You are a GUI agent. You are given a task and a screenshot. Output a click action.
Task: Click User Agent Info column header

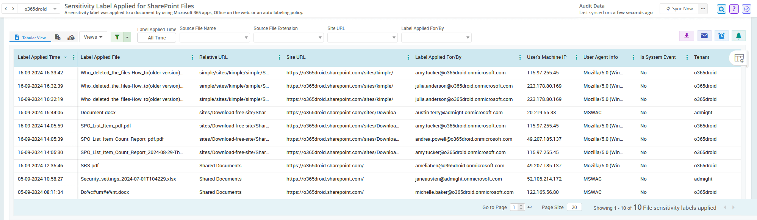click(601, 57)
